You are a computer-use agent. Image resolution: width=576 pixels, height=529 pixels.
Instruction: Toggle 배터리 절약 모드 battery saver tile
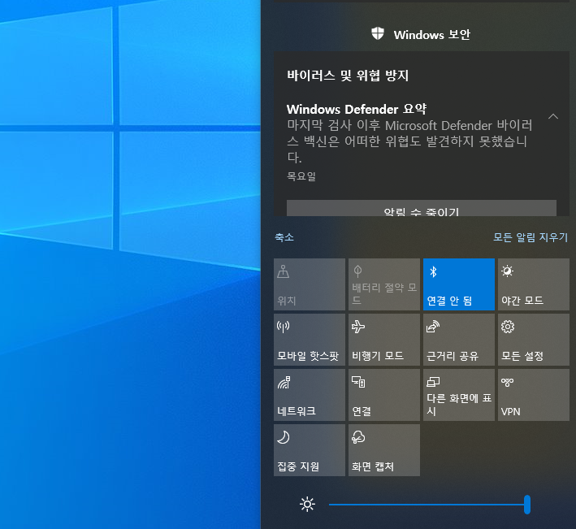(384, 284)
